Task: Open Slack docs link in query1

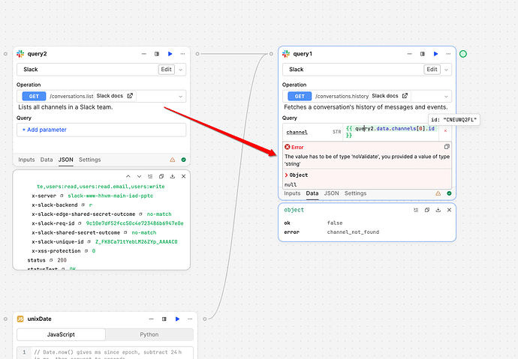Action: pos(390,96)
